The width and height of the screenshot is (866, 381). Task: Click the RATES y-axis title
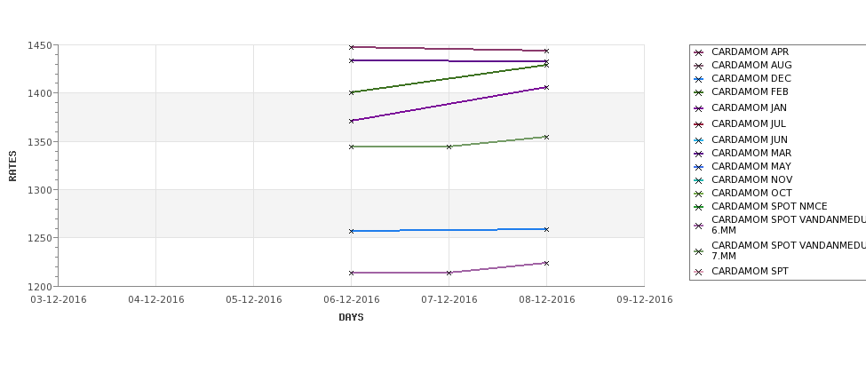click(x=12, y=166)
